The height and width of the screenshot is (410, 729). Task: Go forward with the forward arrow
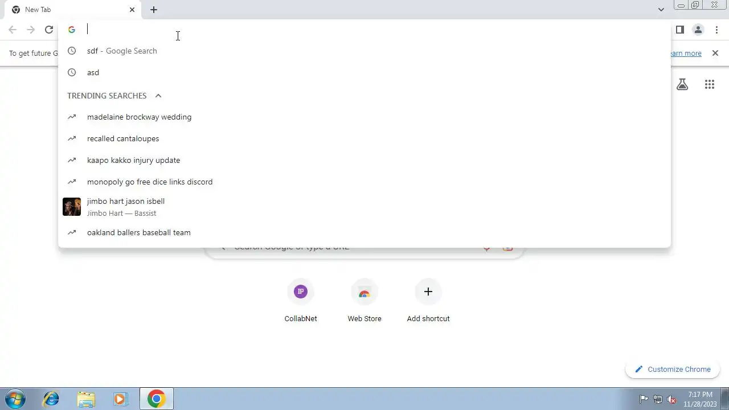[31, 30]
